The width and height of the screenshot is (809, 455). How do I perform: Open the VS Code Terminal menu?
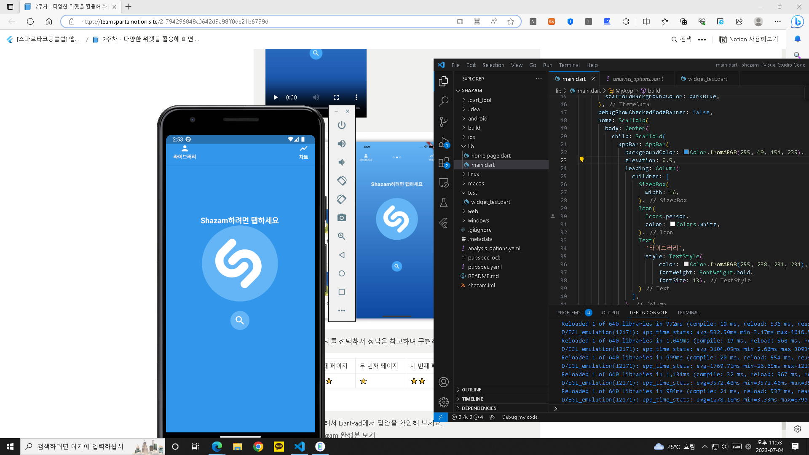tap(569, 65)
